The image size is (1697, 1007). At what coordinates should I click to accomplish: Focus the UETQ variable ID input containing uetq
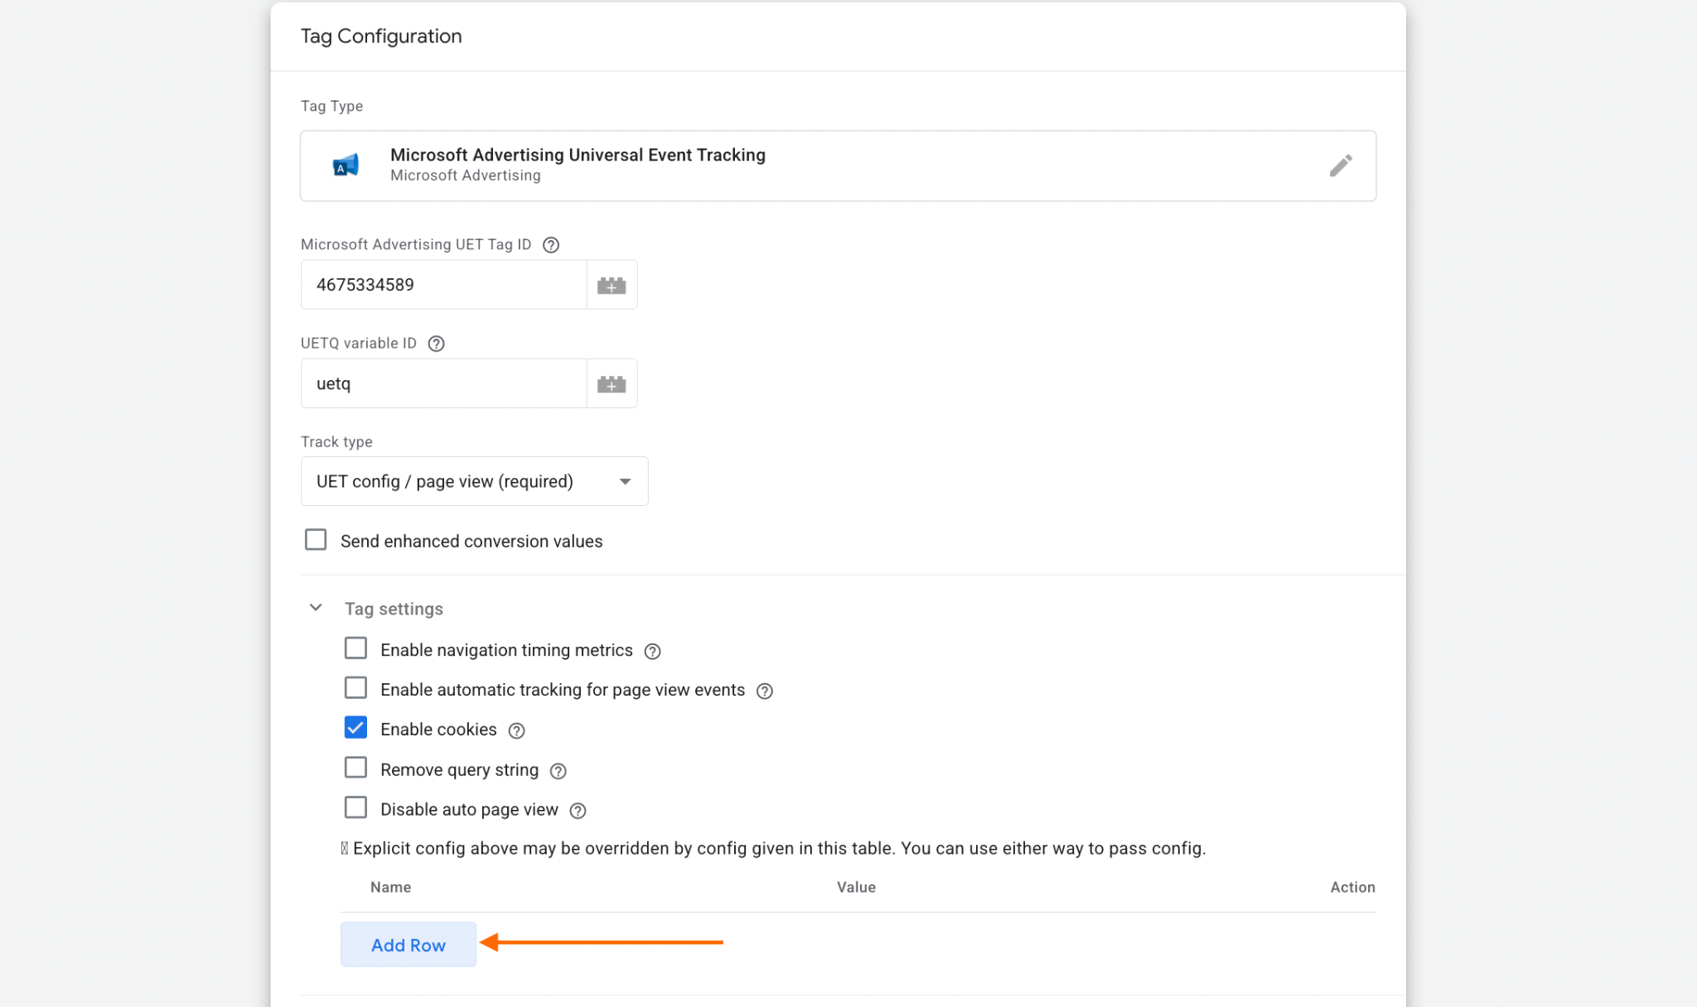pyautogui.click(x=443, y=383)
